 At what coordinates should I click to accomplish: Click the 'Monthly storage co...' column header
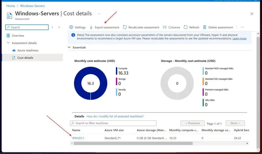216,130
